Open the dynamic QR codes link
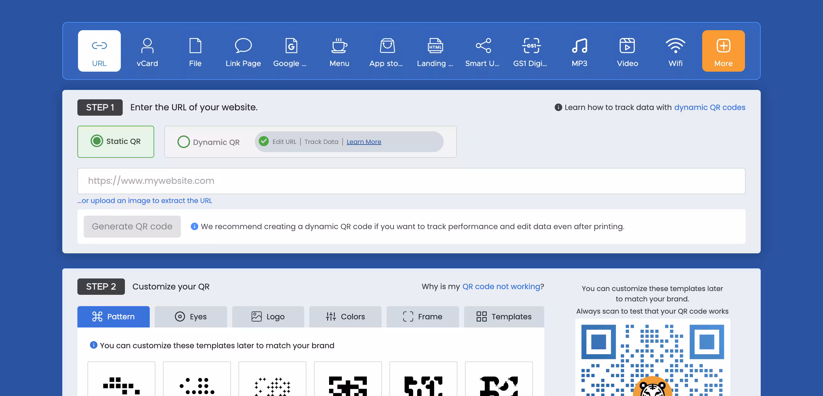The height and width of the screenshot is (396, 823). coord(709,107)
